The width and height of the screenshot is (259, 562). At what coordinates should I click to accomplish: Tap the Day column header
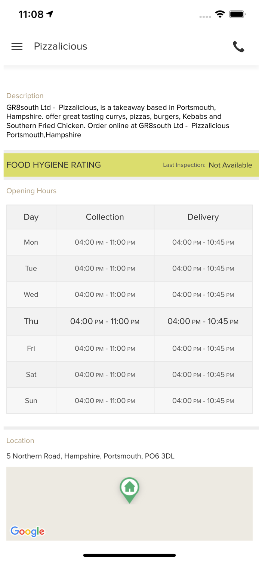point(31,217)
